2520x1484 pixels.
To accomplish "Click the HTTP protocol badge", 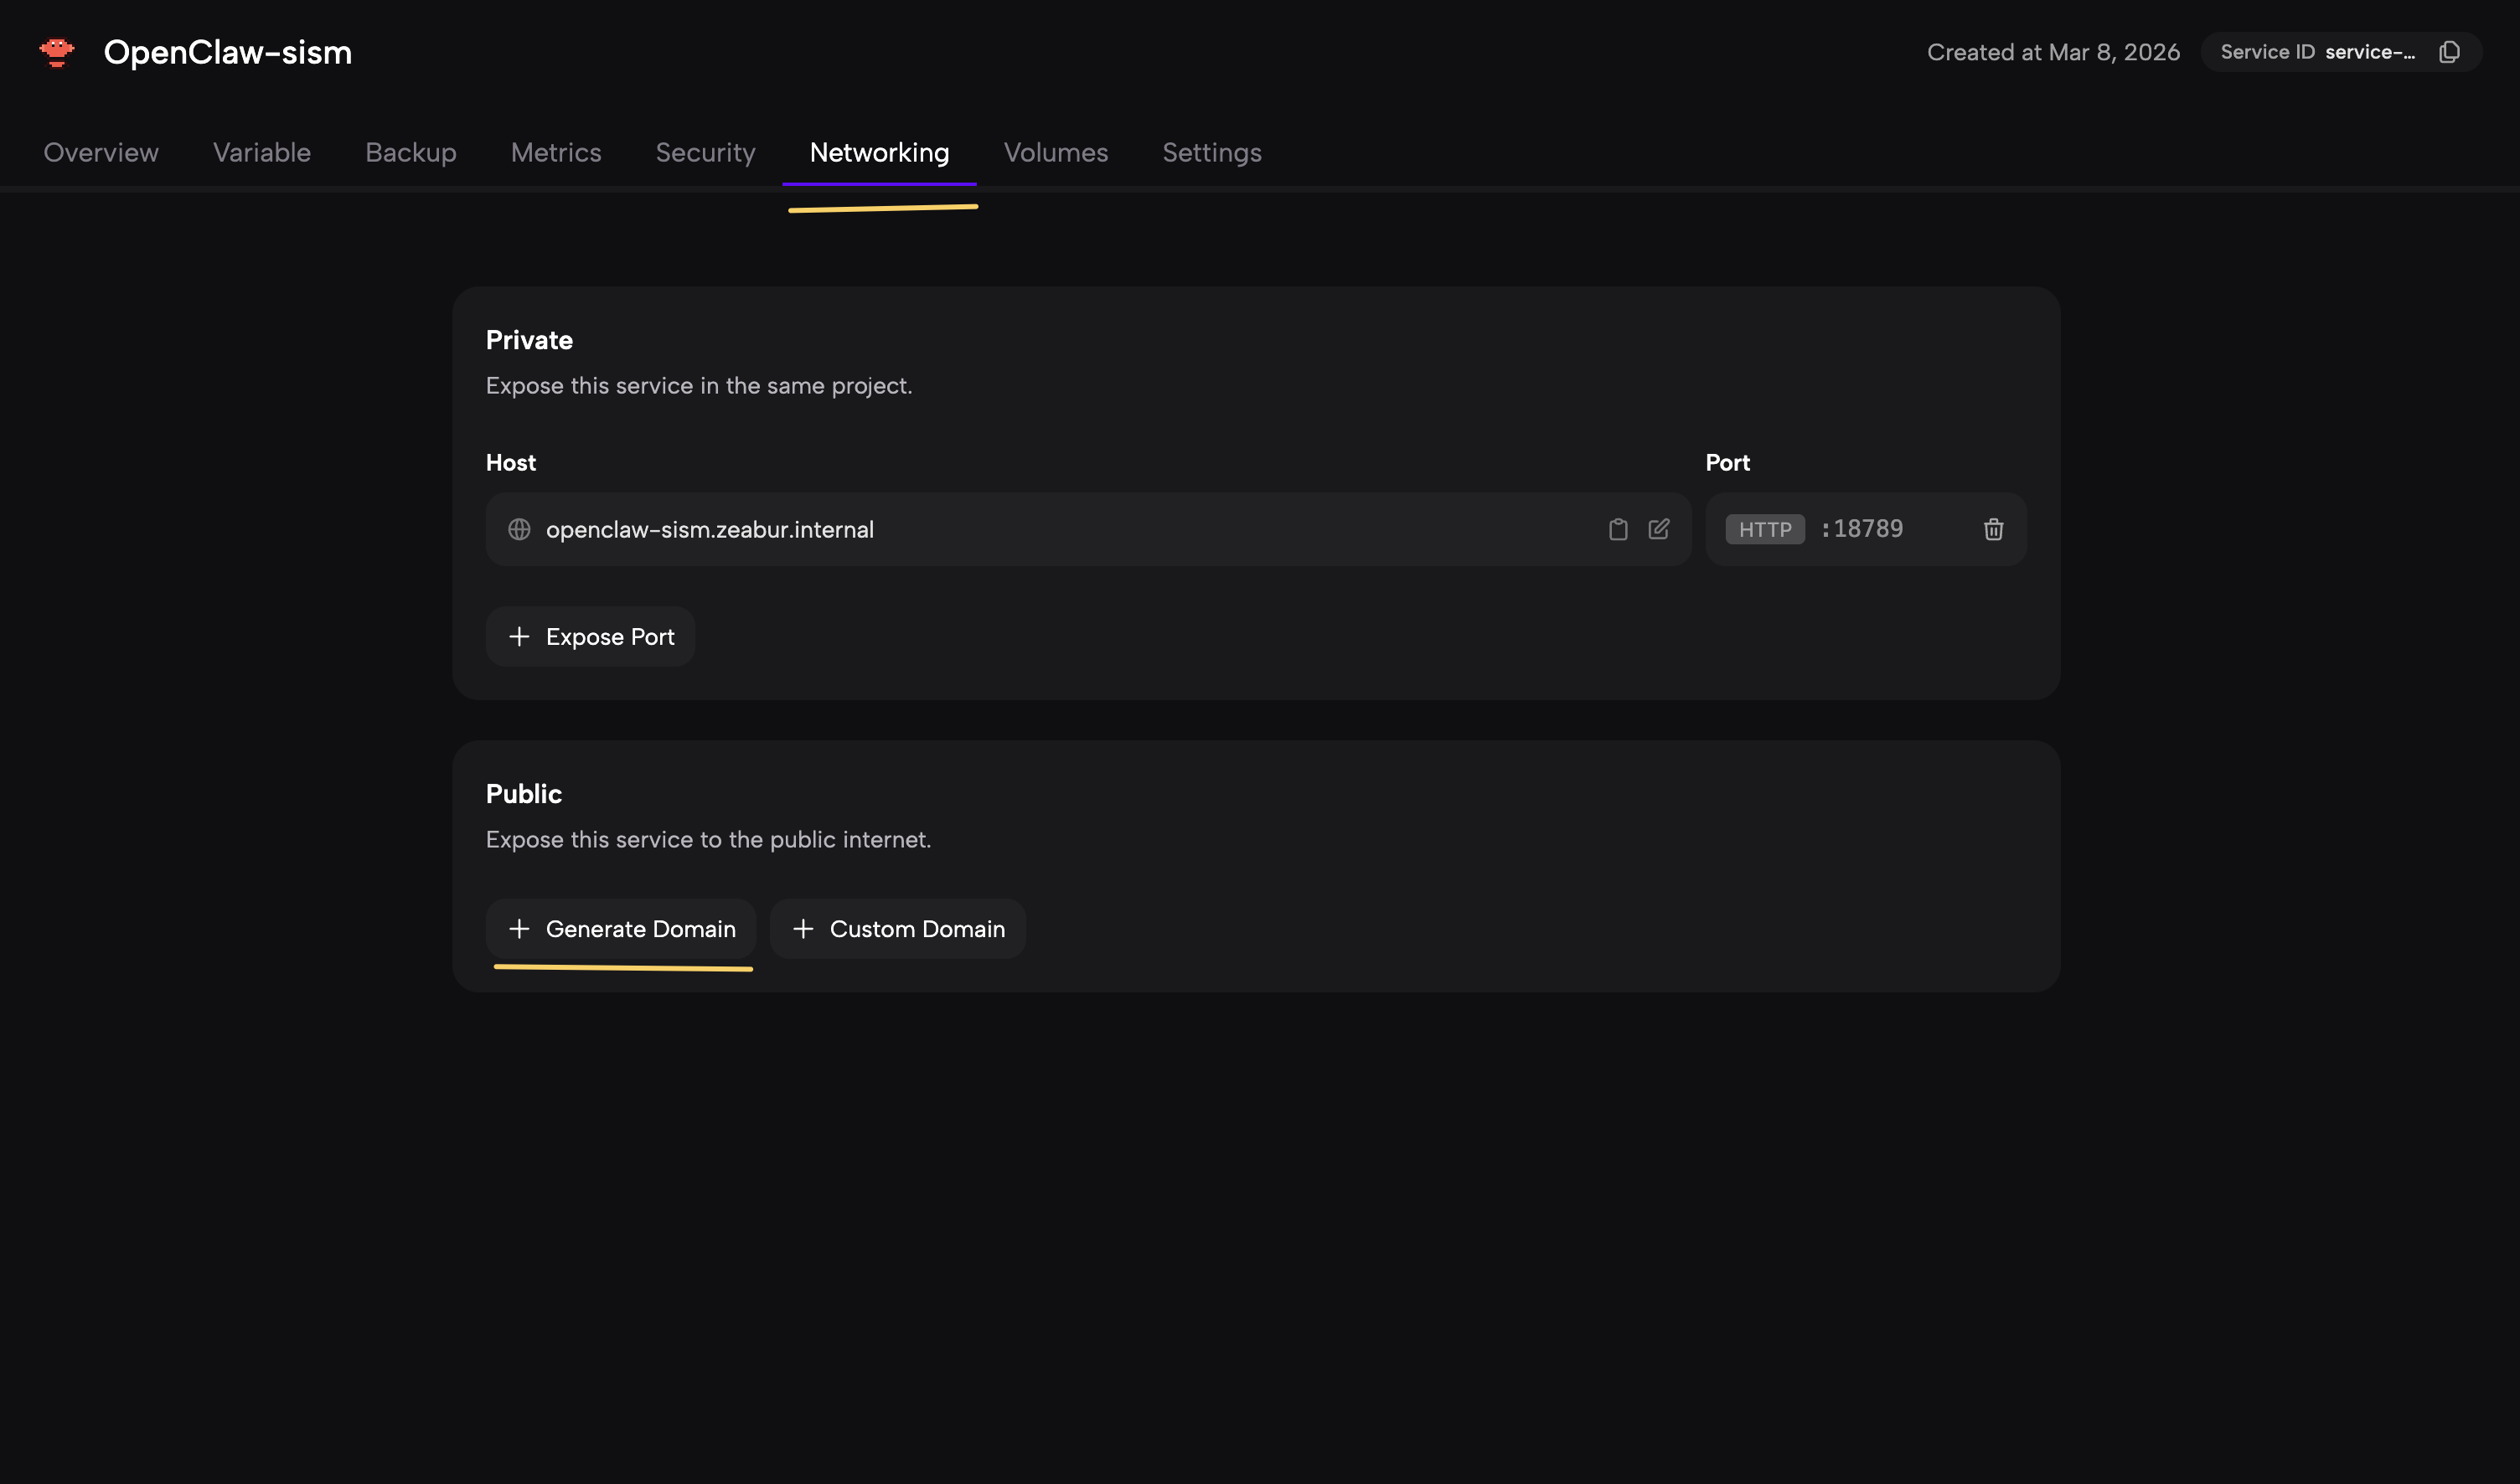I will (x=1764, y=529).
